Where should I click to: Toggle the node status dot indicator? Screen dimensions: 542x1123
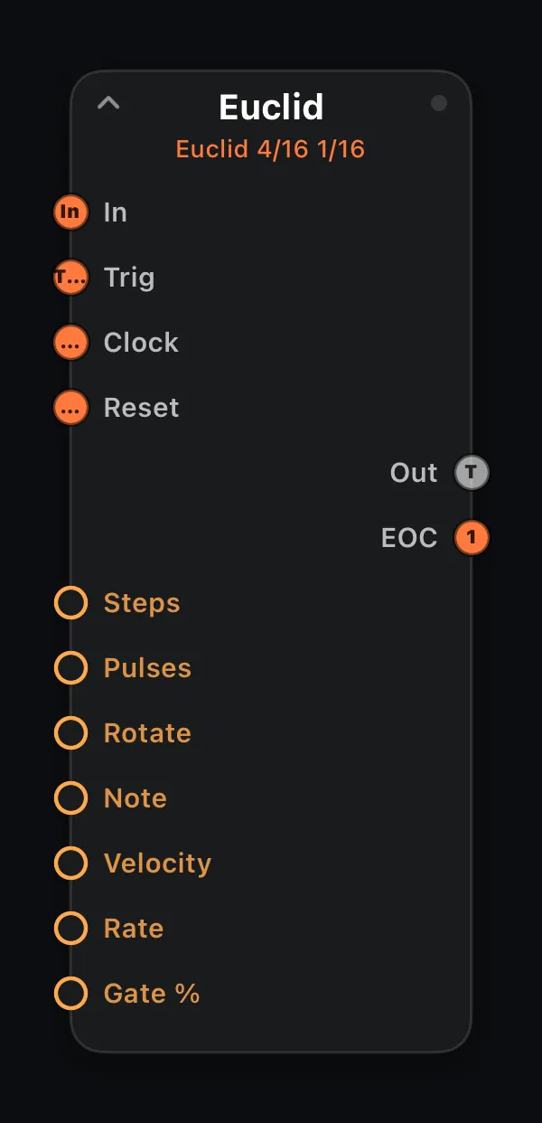click(439, 103)
